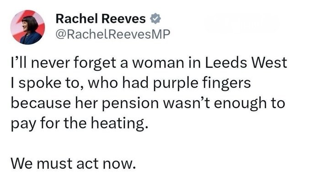Open Rachel Reeves's profile picture
This screenshot has height=184, width=311.
[x=27, y=27]
